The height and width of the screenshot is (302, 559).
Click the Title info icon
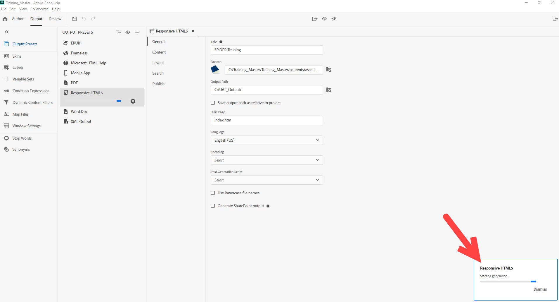click(221, 42)
